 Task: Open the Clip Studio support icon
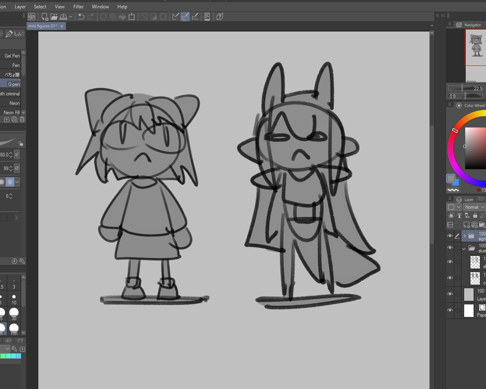(x=220, y=17)
